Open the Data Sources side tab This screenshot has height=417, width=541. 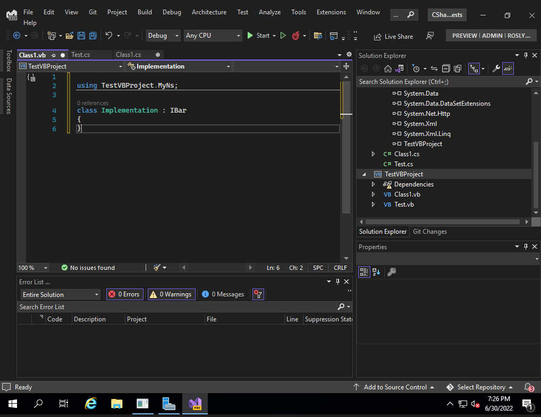tap(9, 96)
